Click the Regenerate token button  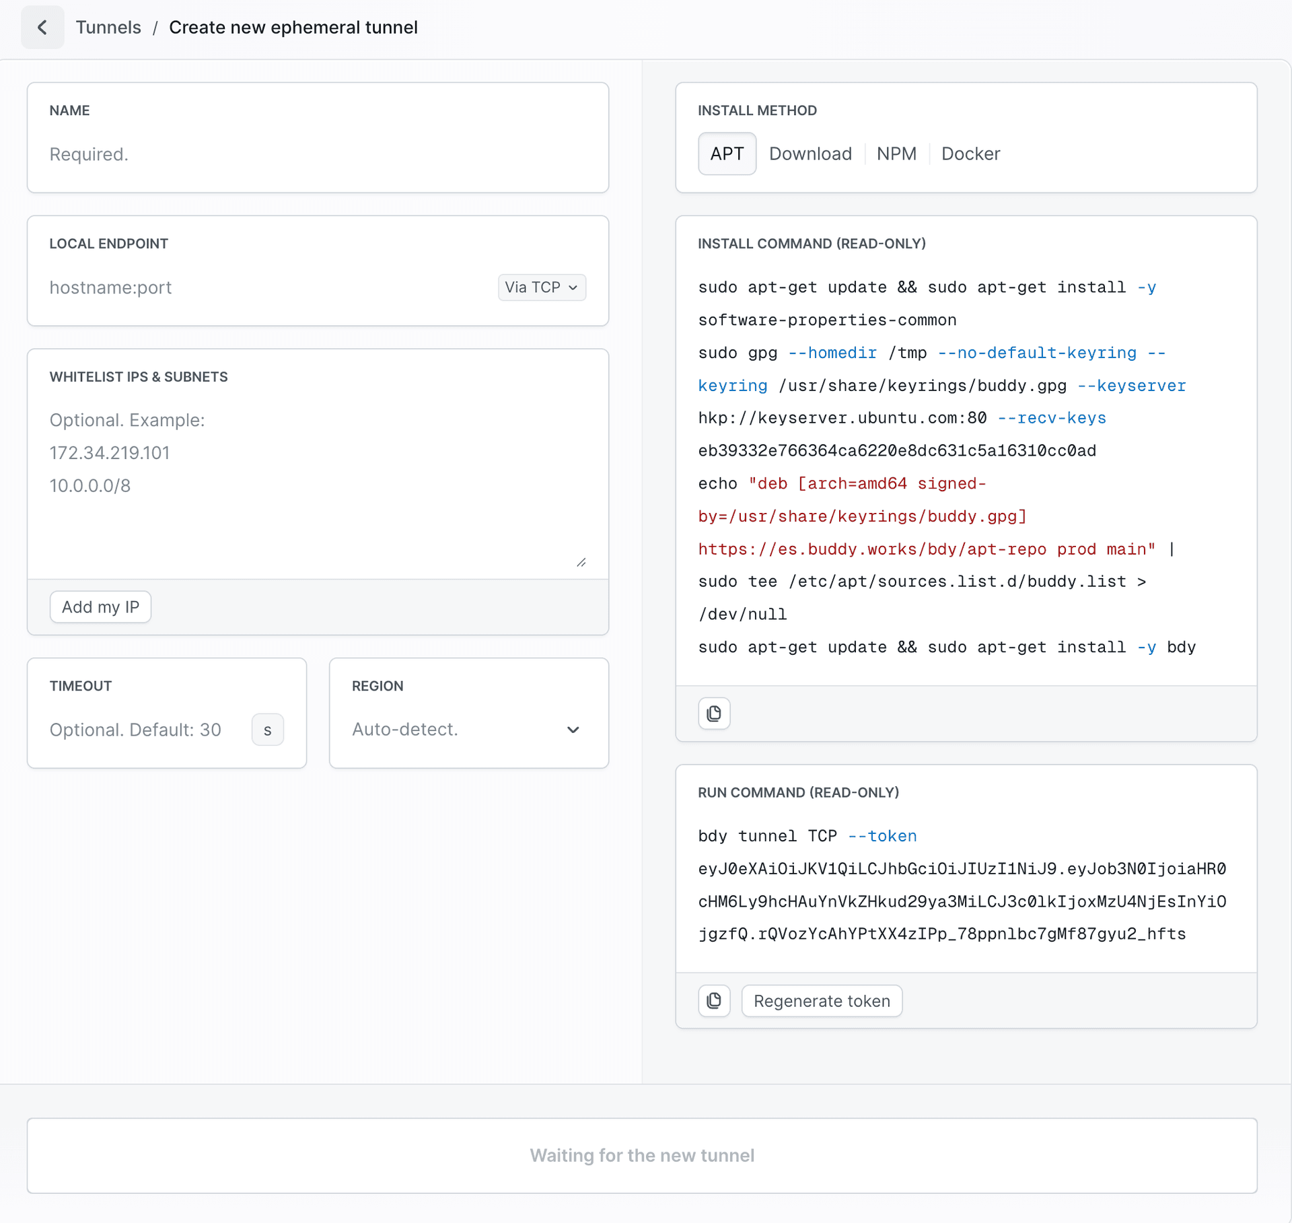[822, 1001]
